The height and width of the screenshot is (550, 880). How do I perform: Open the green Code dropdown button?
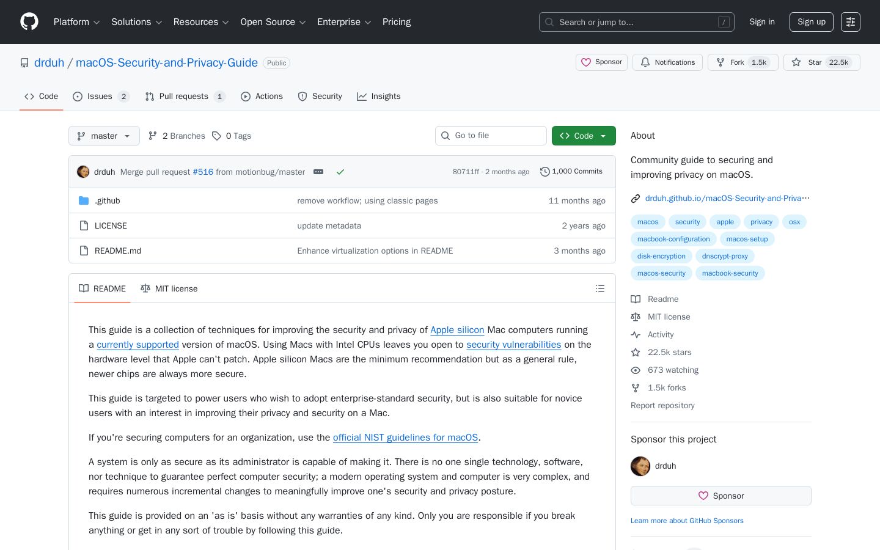tap(584, 136)
